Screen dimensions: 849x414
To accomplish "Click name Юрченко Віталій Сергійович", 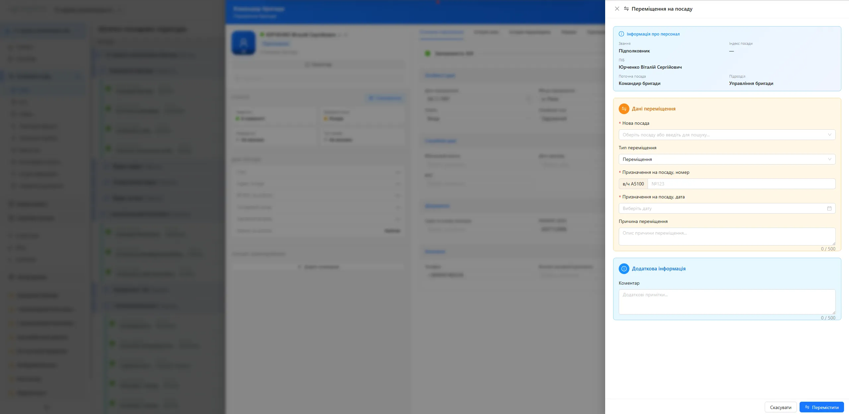I will pyautogui.click(x=650, y=67).
